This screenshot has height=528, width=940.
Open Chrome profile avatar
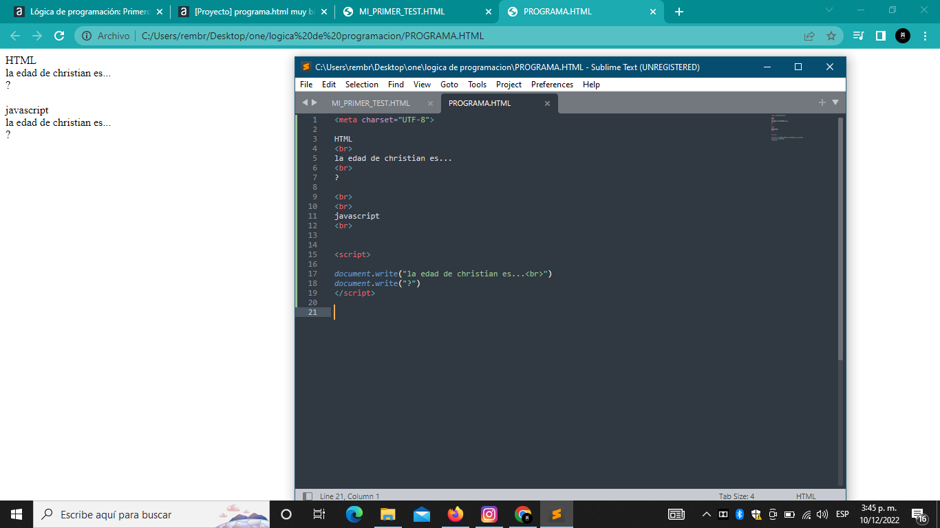click(x=903, y=36)
